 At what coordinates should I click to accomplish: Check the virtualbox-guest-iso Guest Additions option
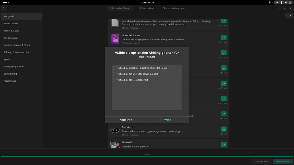[115, 68]
